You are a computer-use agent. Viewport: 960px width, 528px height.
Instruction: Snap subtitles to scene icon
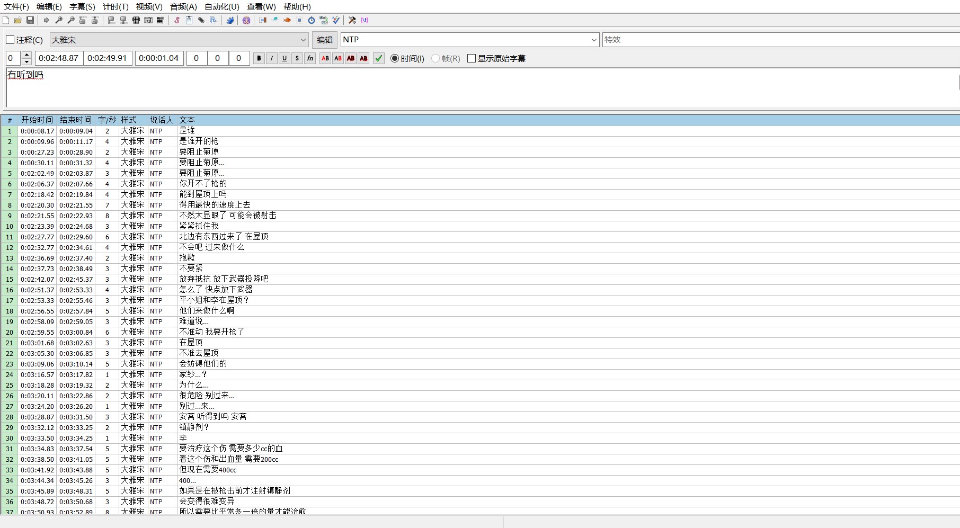click(148, 20)
